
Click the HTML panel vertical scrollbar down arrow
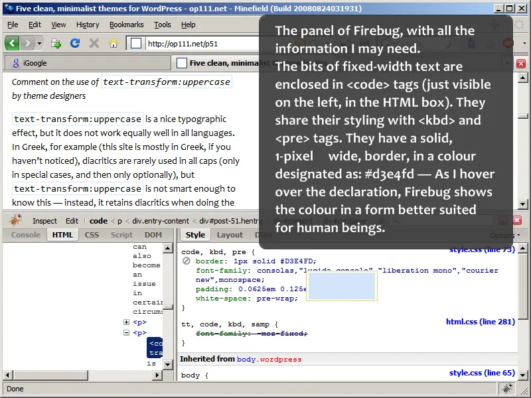(168, 364)
